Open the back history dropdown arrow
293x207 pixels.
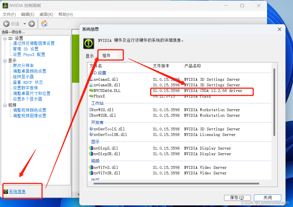(x=25, y=24)
